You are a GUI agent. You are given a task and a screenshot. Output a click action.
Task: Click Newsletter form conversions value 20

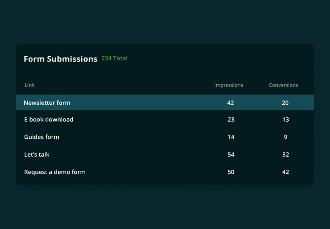(x=285, y=103)
